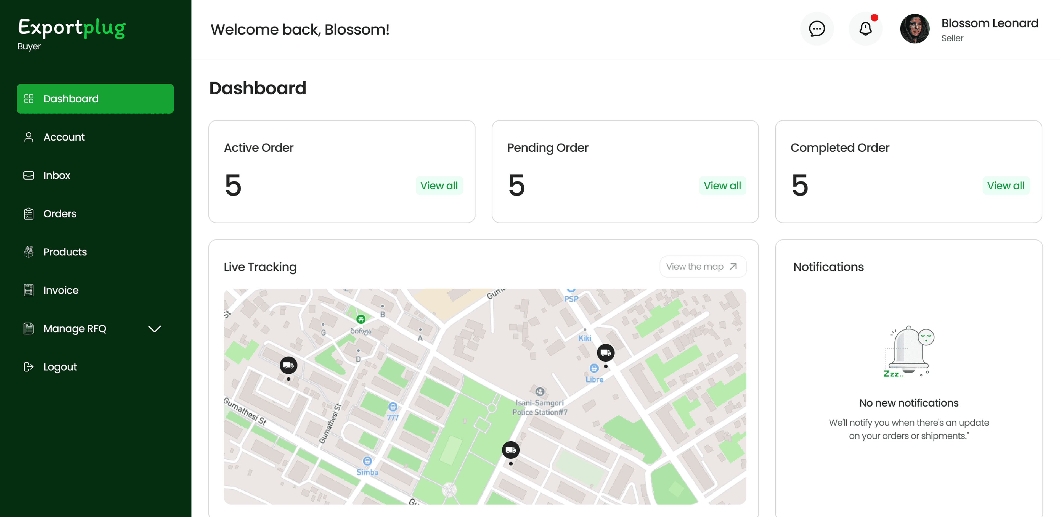1060x517 pixels.
Task: View all Active Orders
Action: click(439, 186)
